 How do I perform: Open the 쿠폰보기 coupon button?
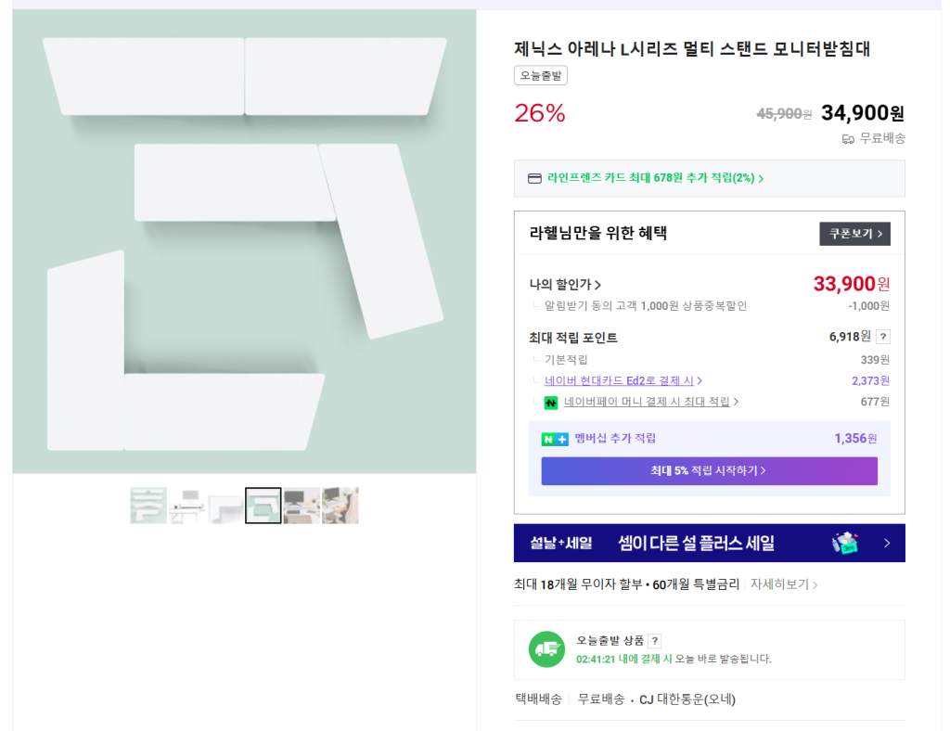[x=854, y=234]
